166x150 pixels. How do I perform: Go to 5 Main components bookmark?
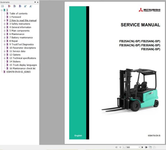(x=19, y=31)
